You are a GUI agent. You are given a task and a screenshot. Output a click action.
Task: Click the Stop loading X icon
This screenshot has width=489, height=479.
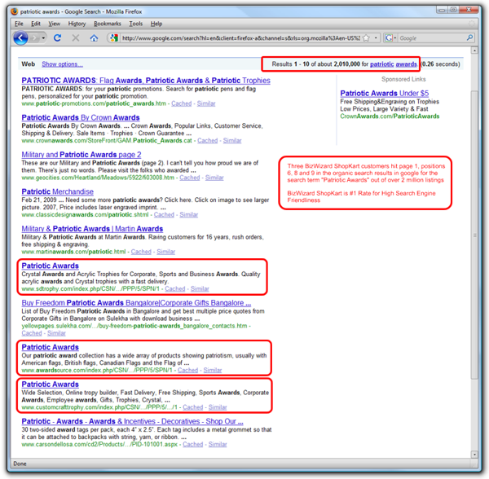tap(76, 38)
